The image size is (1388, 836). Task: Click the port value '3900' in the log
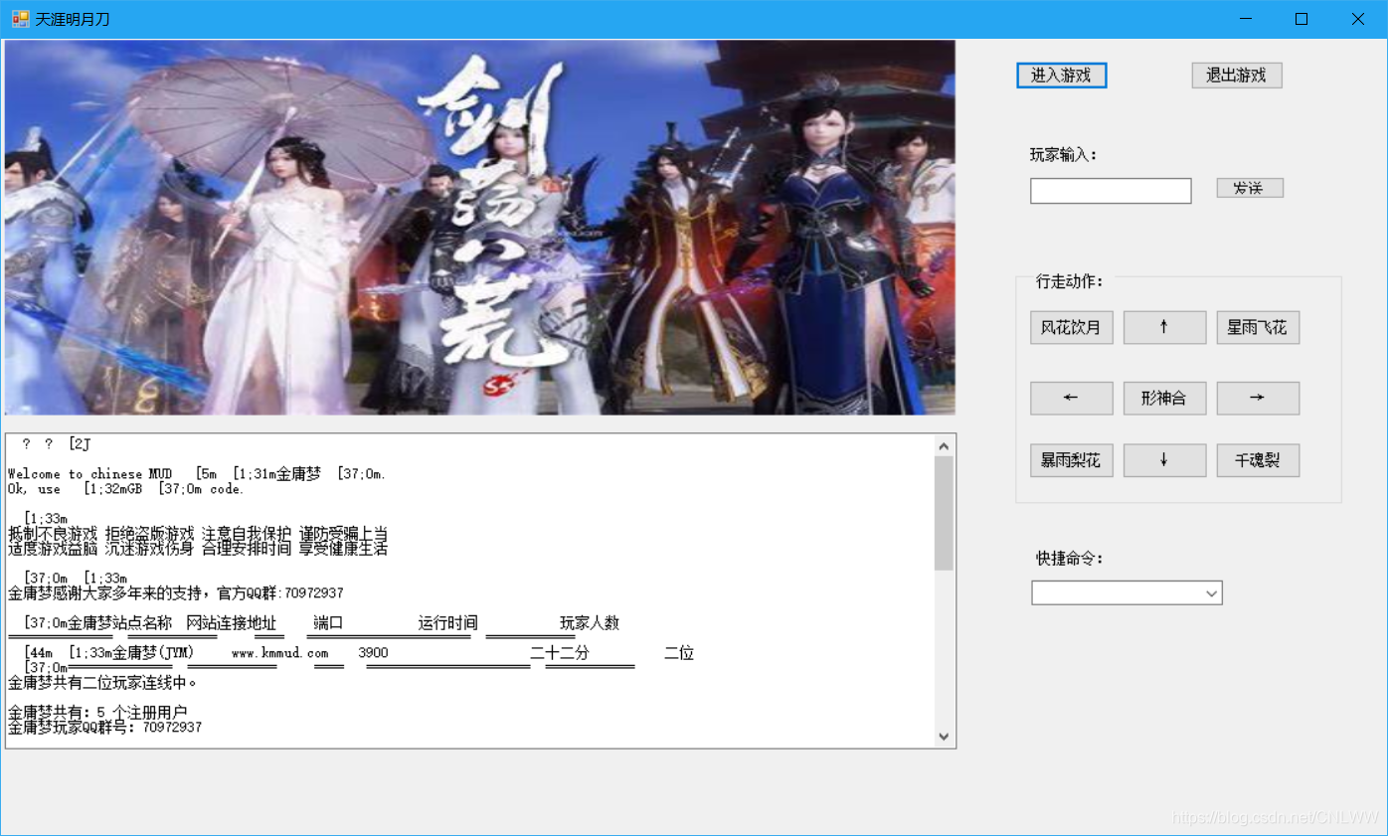click(373, 654)
